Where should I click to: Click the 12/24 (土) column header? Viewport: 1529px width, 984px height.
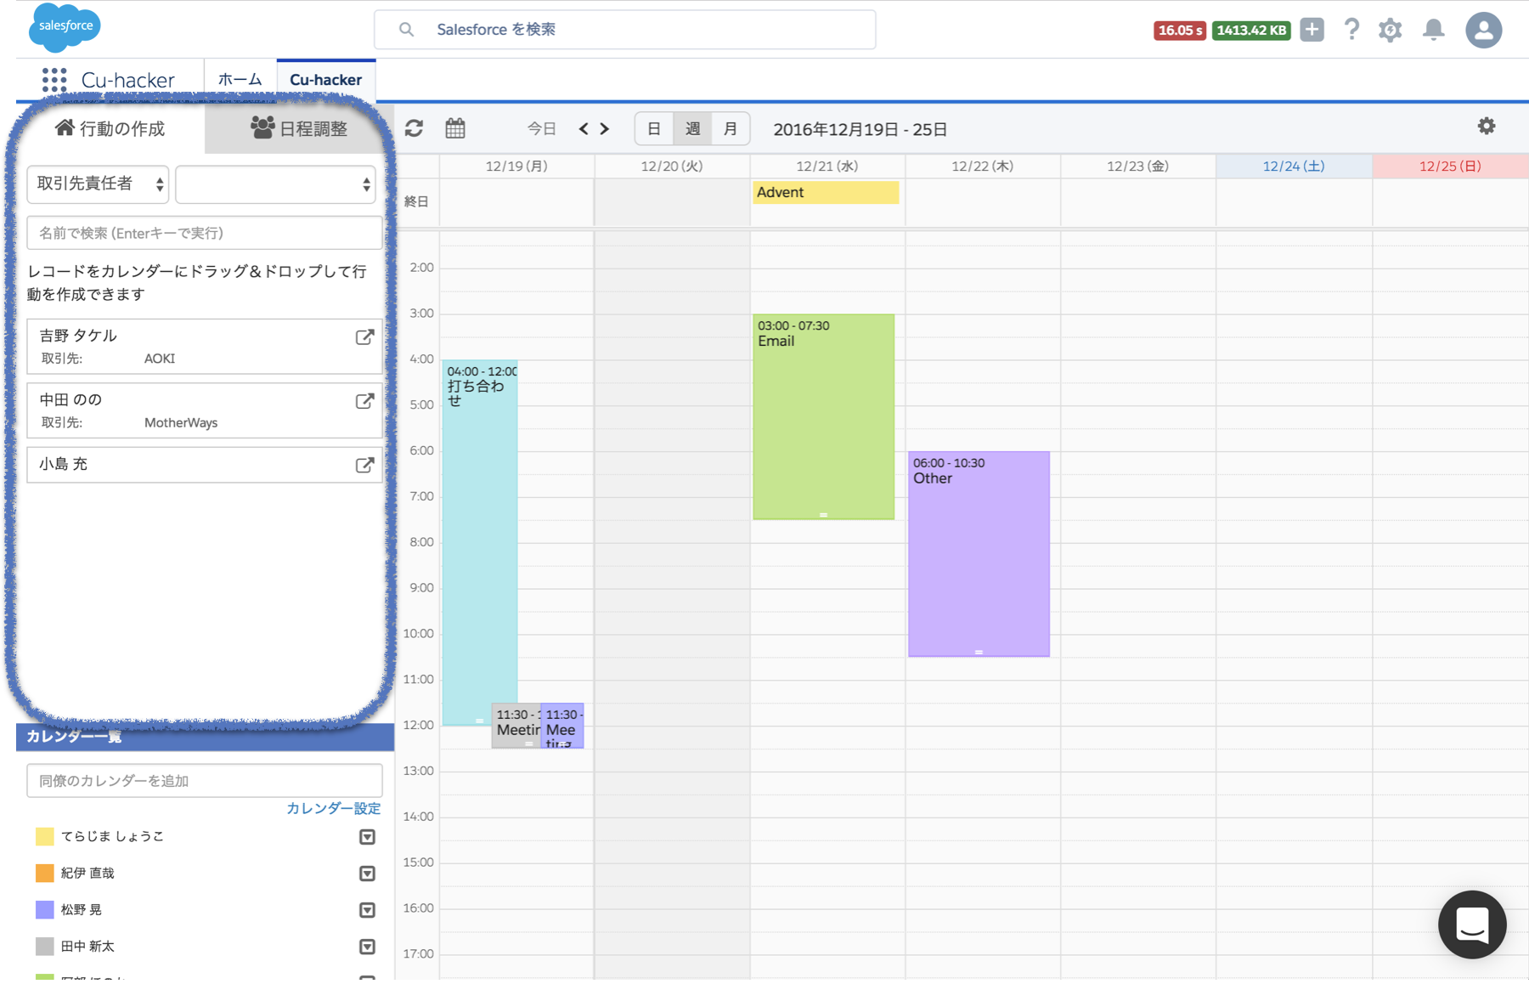coord(1294,167)
